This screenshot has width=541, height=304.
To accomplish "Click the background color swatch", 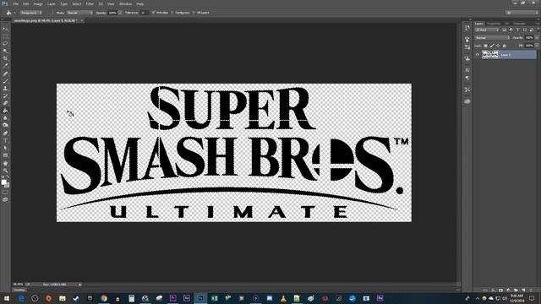I will (x=7, y=185).
